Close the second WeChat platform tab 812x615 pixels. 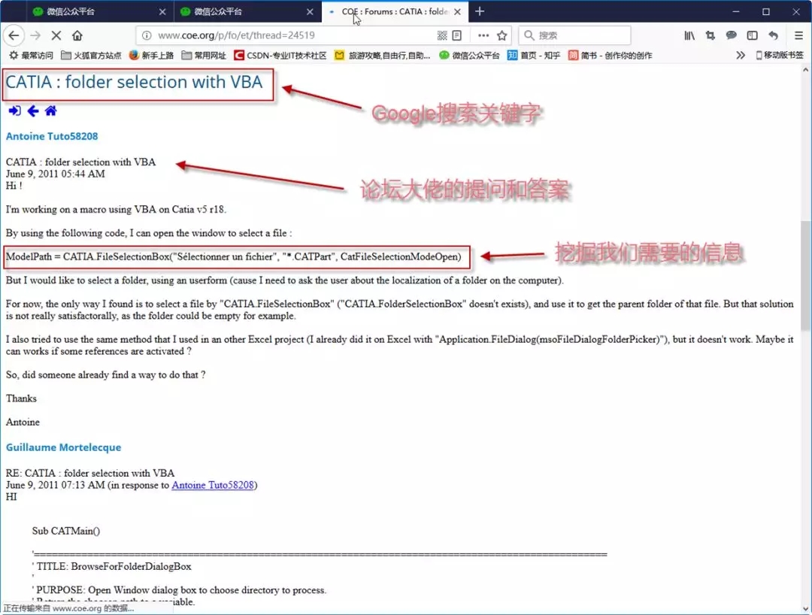pyautogui.click(x=310, y=11)
